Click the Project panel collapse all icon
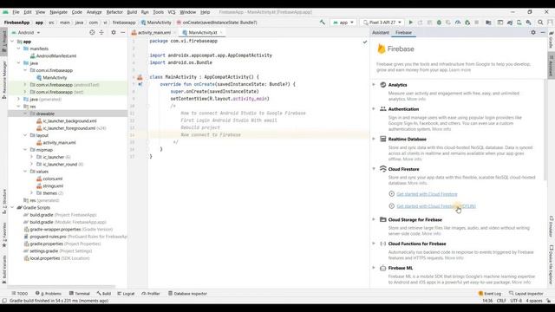Screen dimensions: 555x312 pyautogui.click(x=101, y=32)
